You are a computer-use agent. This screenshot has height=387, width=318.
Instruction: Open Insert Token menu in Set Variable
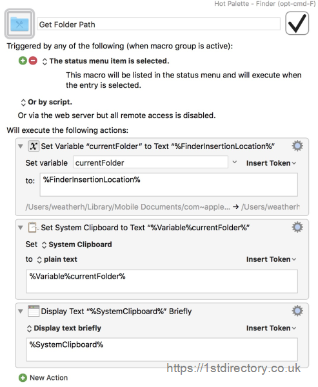[271, 163]
